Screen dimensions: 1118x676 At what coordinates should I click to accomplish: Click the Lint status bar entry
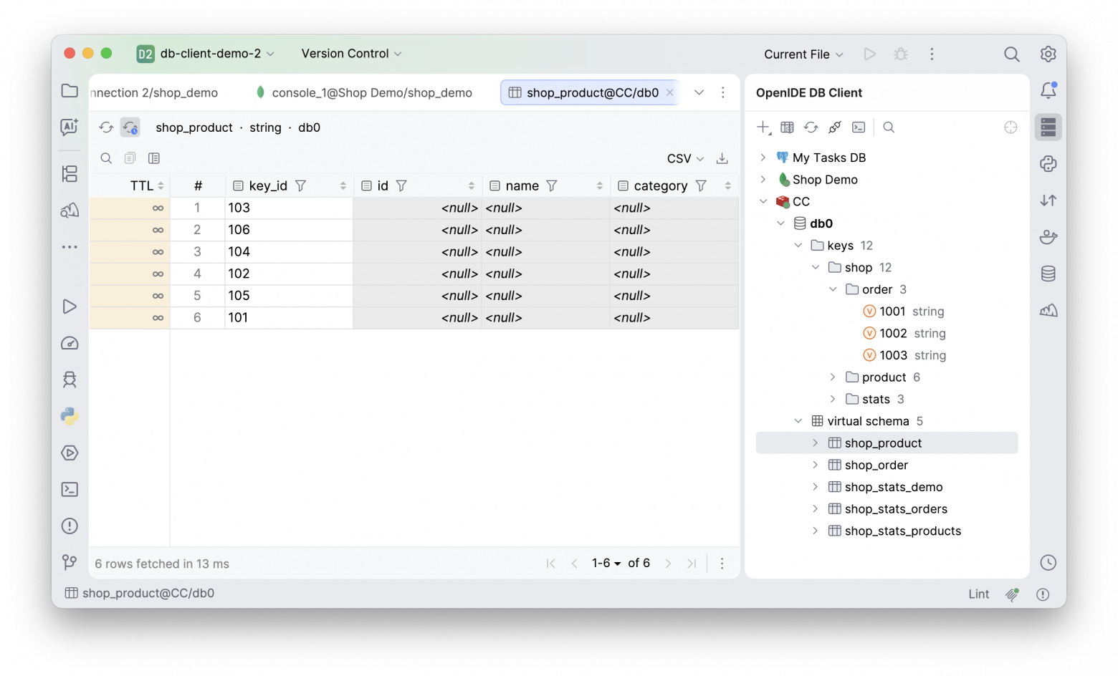tap(978, 594)
